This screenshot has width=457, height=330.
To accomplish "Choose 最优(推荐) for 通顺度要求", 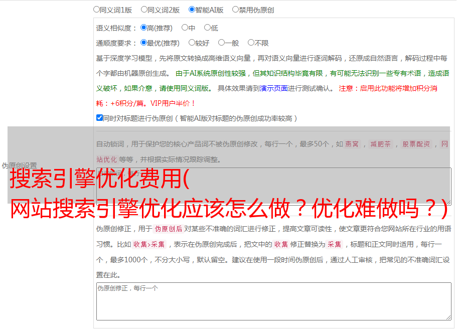I will pyautogui.click(x=143, y=43).
